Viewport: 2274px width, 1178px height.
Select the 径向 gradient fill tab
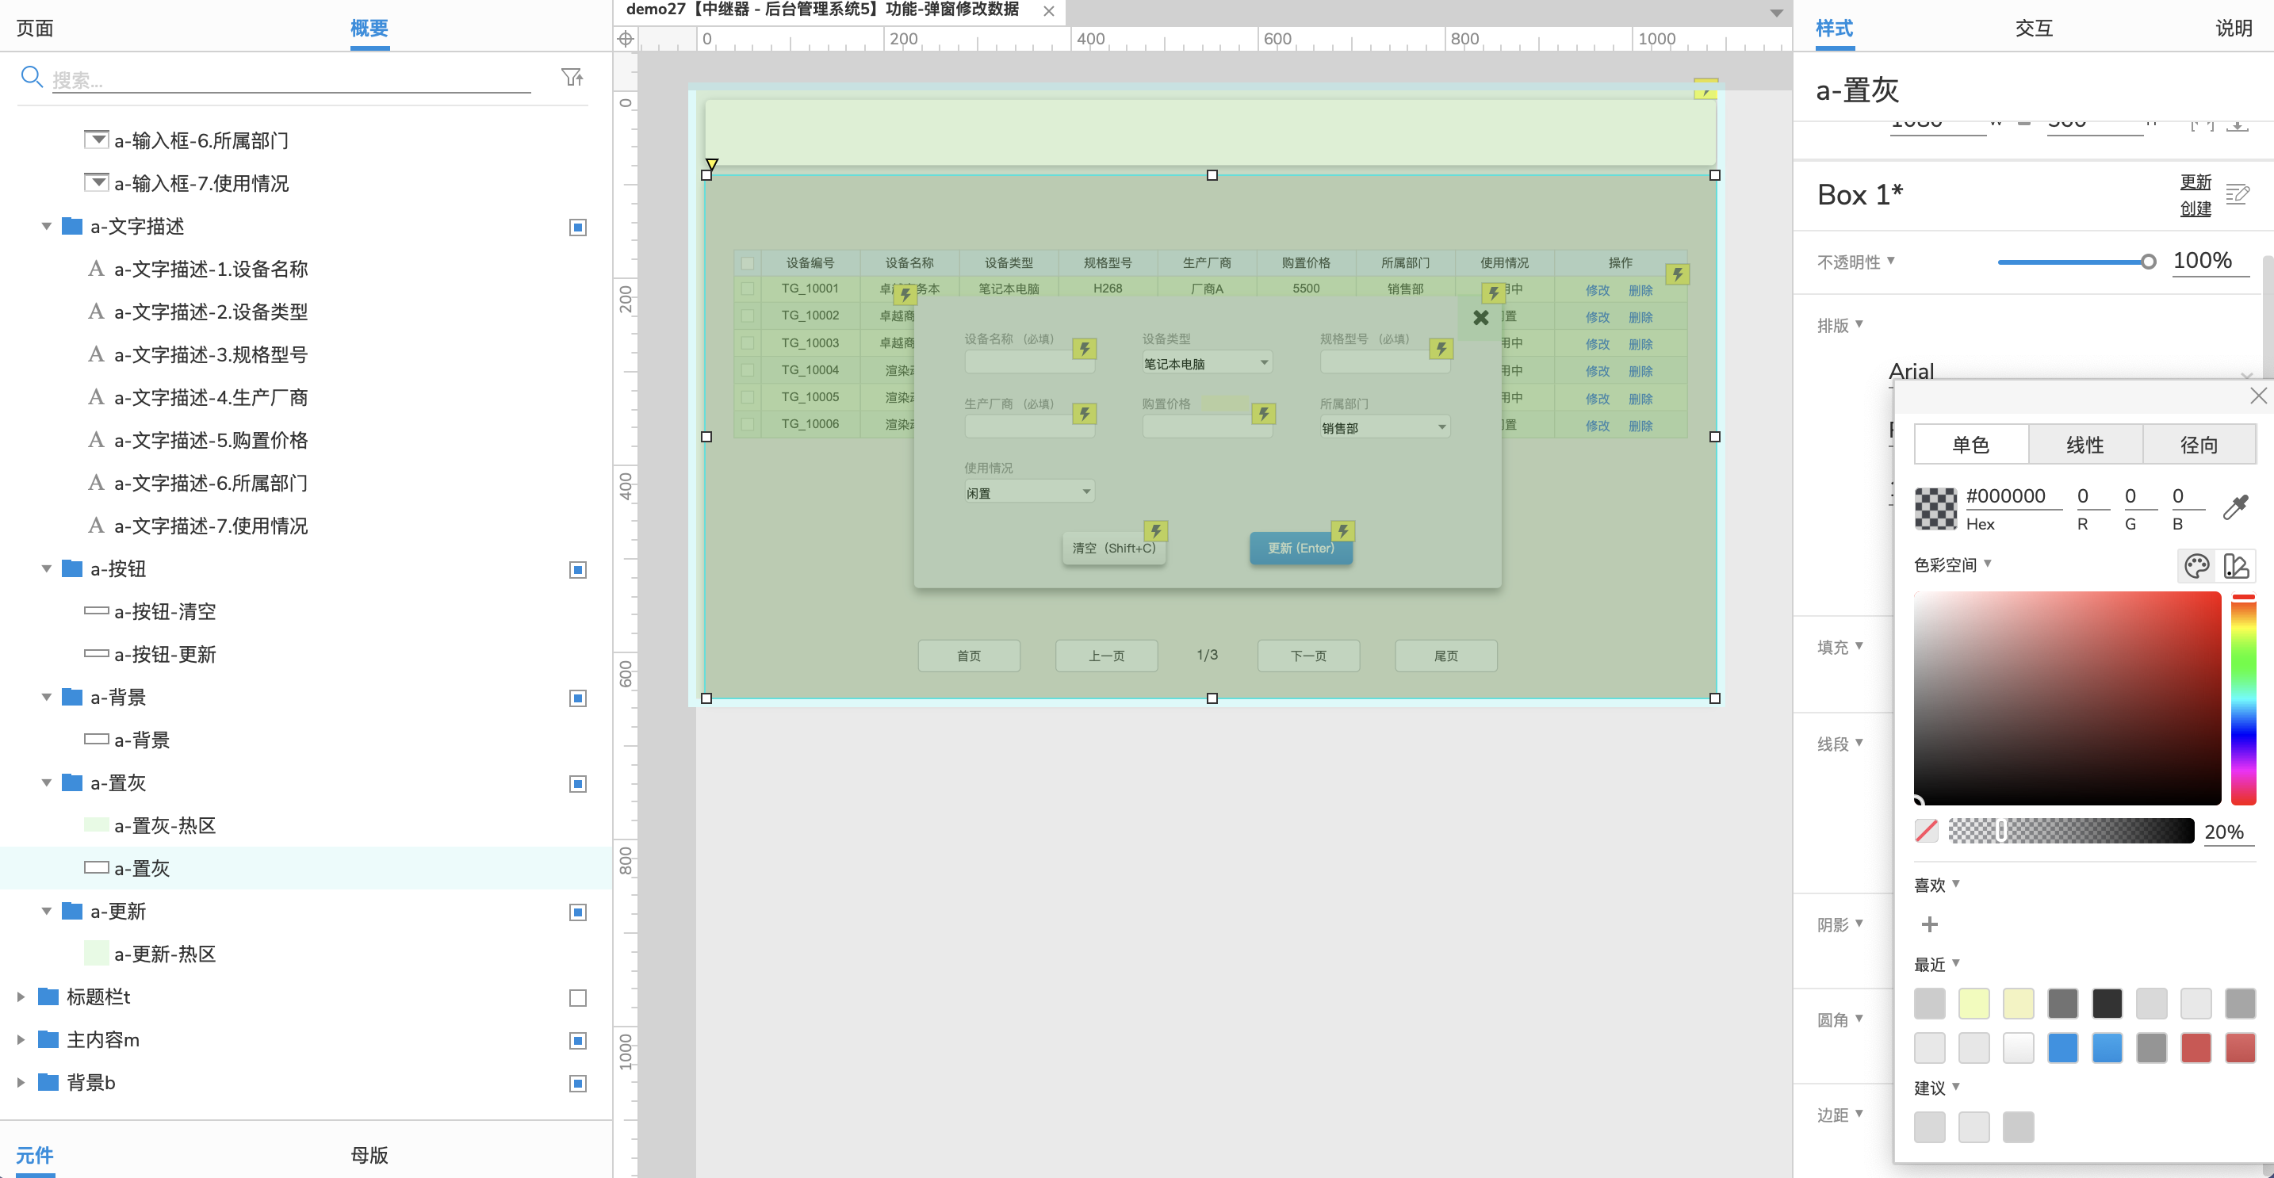pyautogui.click(x=2199, y=445)
